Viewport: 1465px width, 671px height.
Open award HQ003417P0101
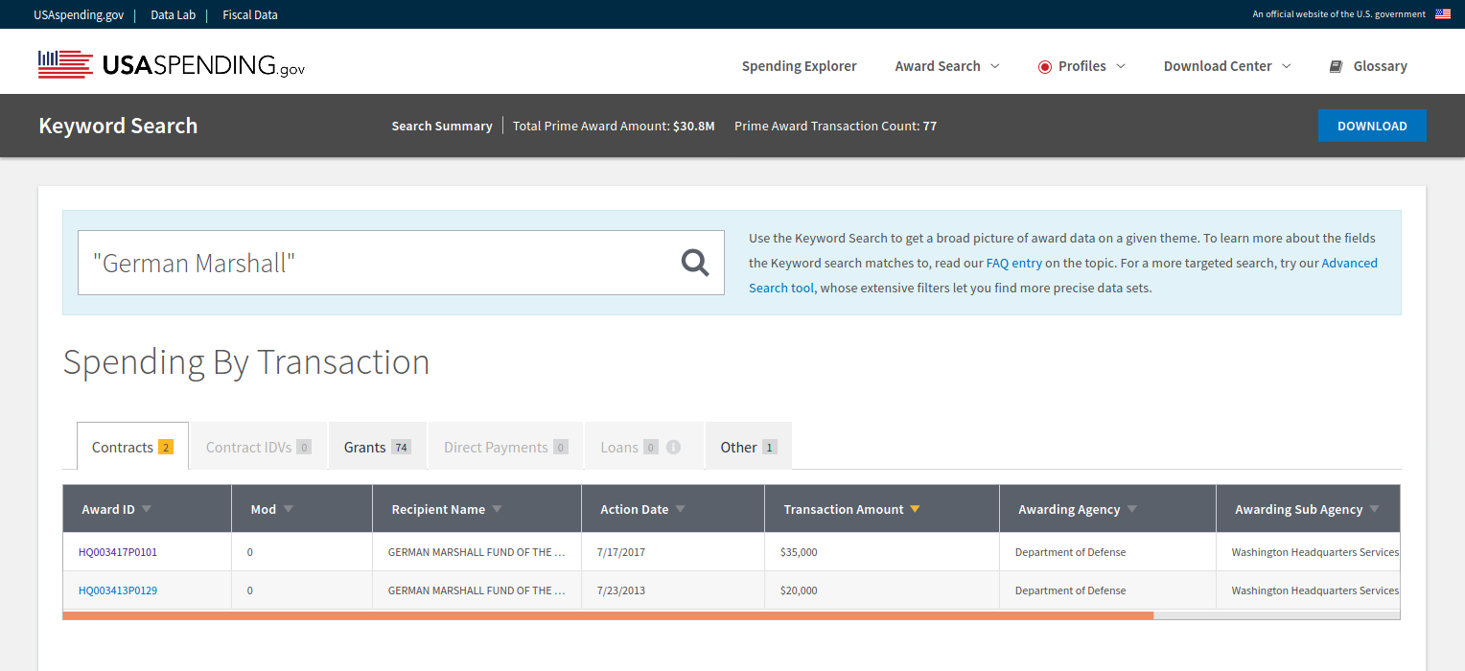(118, 552)
